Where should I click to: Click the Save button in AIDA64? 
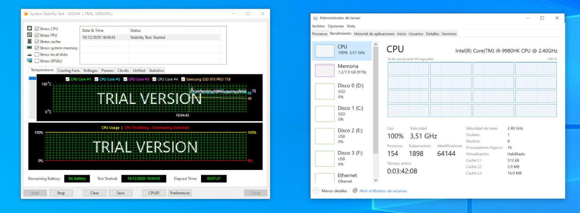tap(120, 193)
